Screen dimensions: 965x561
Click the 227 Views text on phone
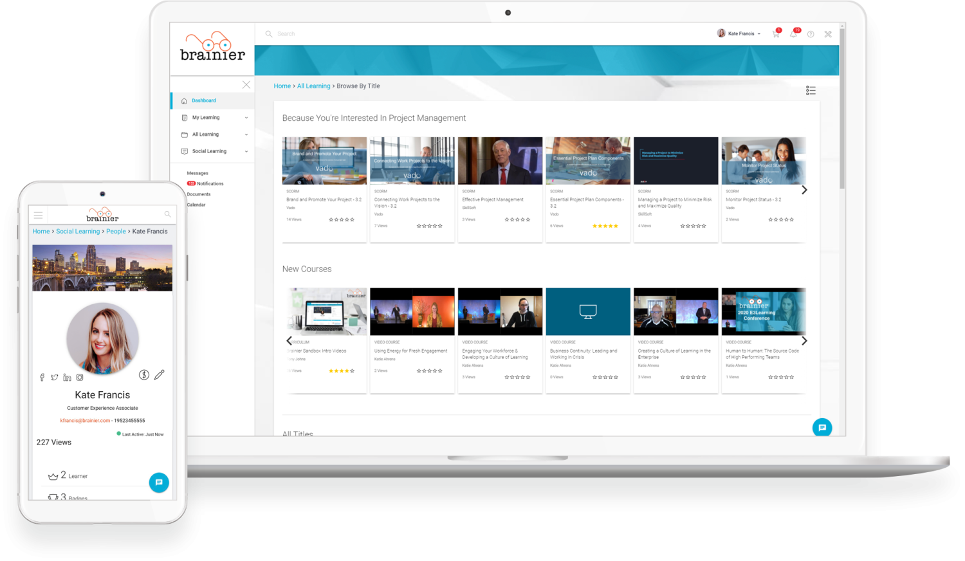pos(54,443)
